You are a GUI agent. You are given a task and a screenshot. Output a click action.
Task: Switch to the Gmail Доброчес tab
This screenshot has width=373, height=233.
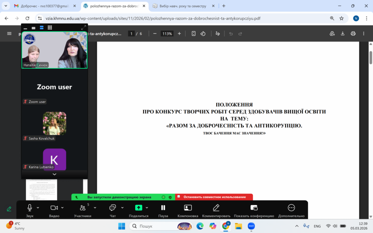pyautogui.click(x=43, y=6)
